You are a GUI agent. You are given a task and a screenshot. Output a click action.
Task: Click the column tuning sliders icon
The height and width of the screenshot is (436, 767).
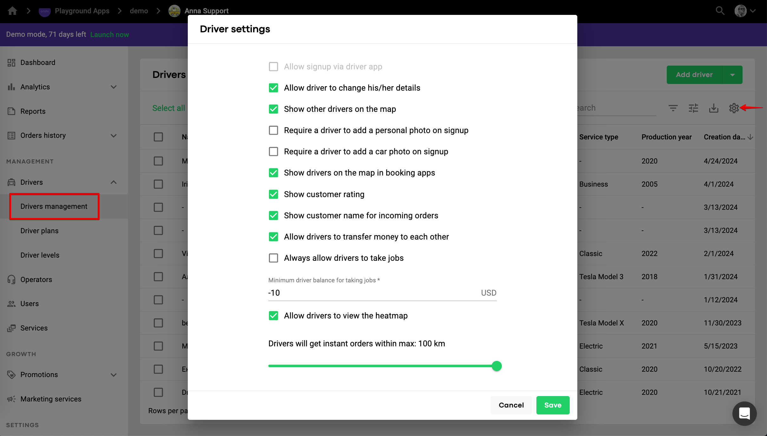tap(693, 108)
